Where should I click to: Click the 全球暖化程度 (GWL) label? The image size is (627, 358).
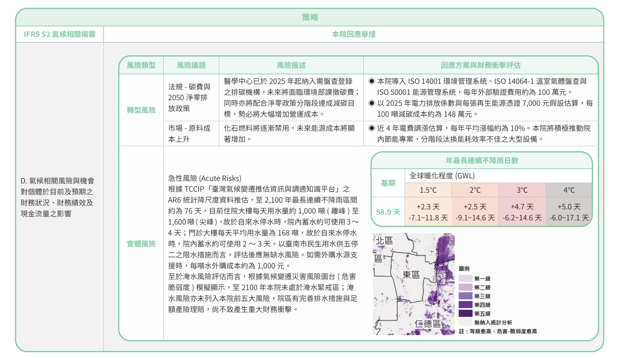pos(442,176)
